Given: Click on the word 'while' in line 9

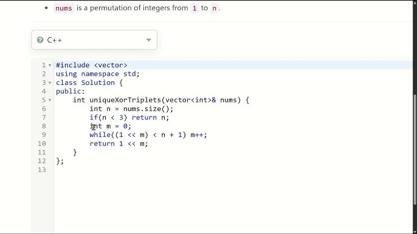Looking at the screenshot, I should click(100, 135).
